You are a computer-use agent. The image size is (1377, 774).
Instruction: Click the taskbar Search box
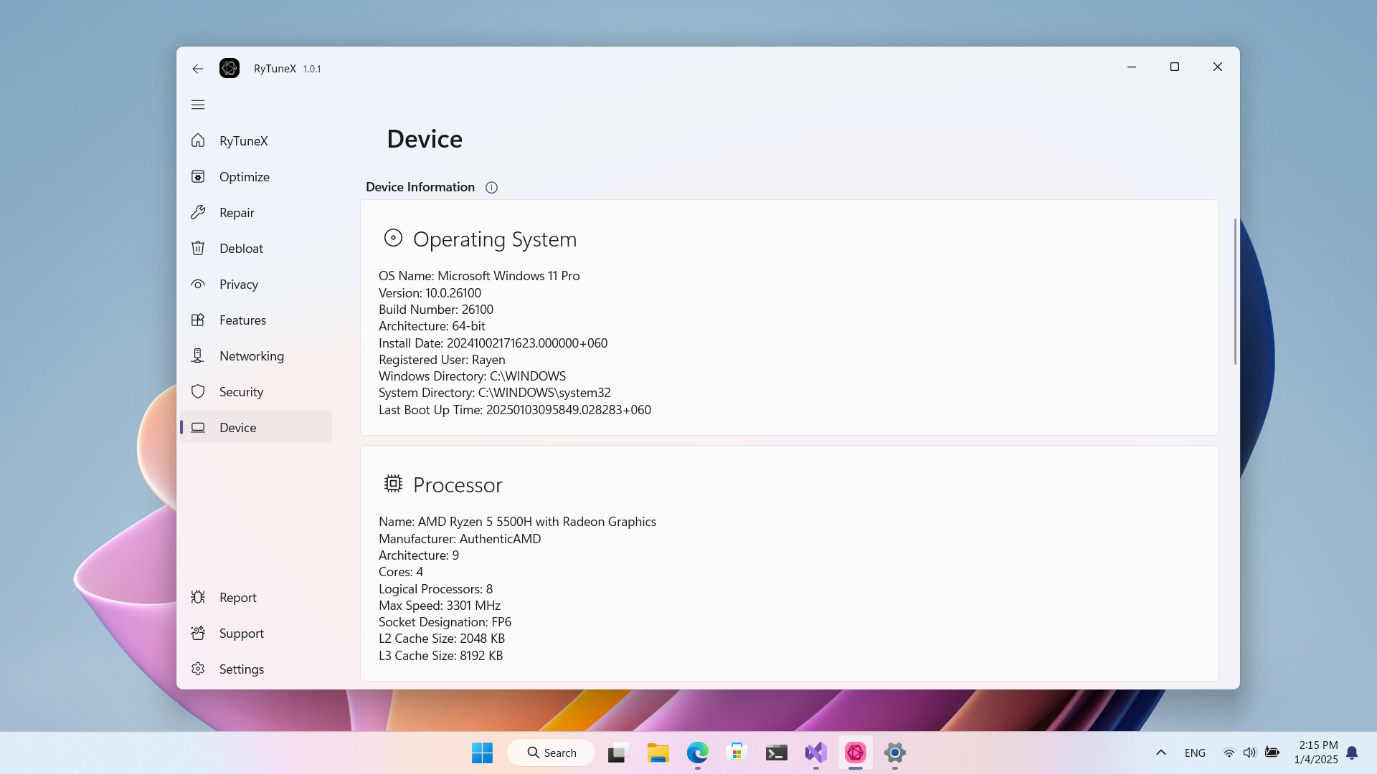tap(551, 752)
